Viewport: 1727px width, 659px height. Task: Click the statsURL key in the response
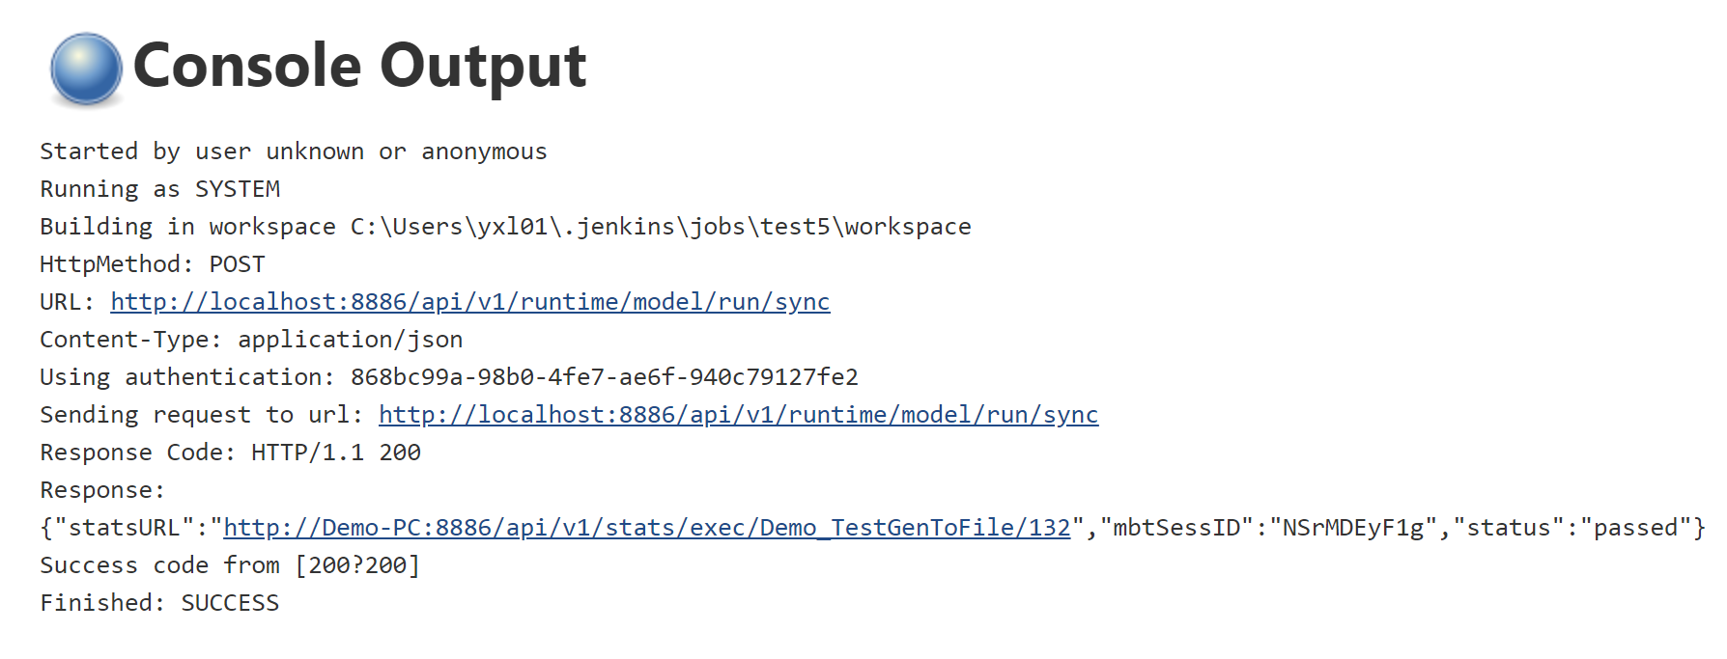(124, 528)
